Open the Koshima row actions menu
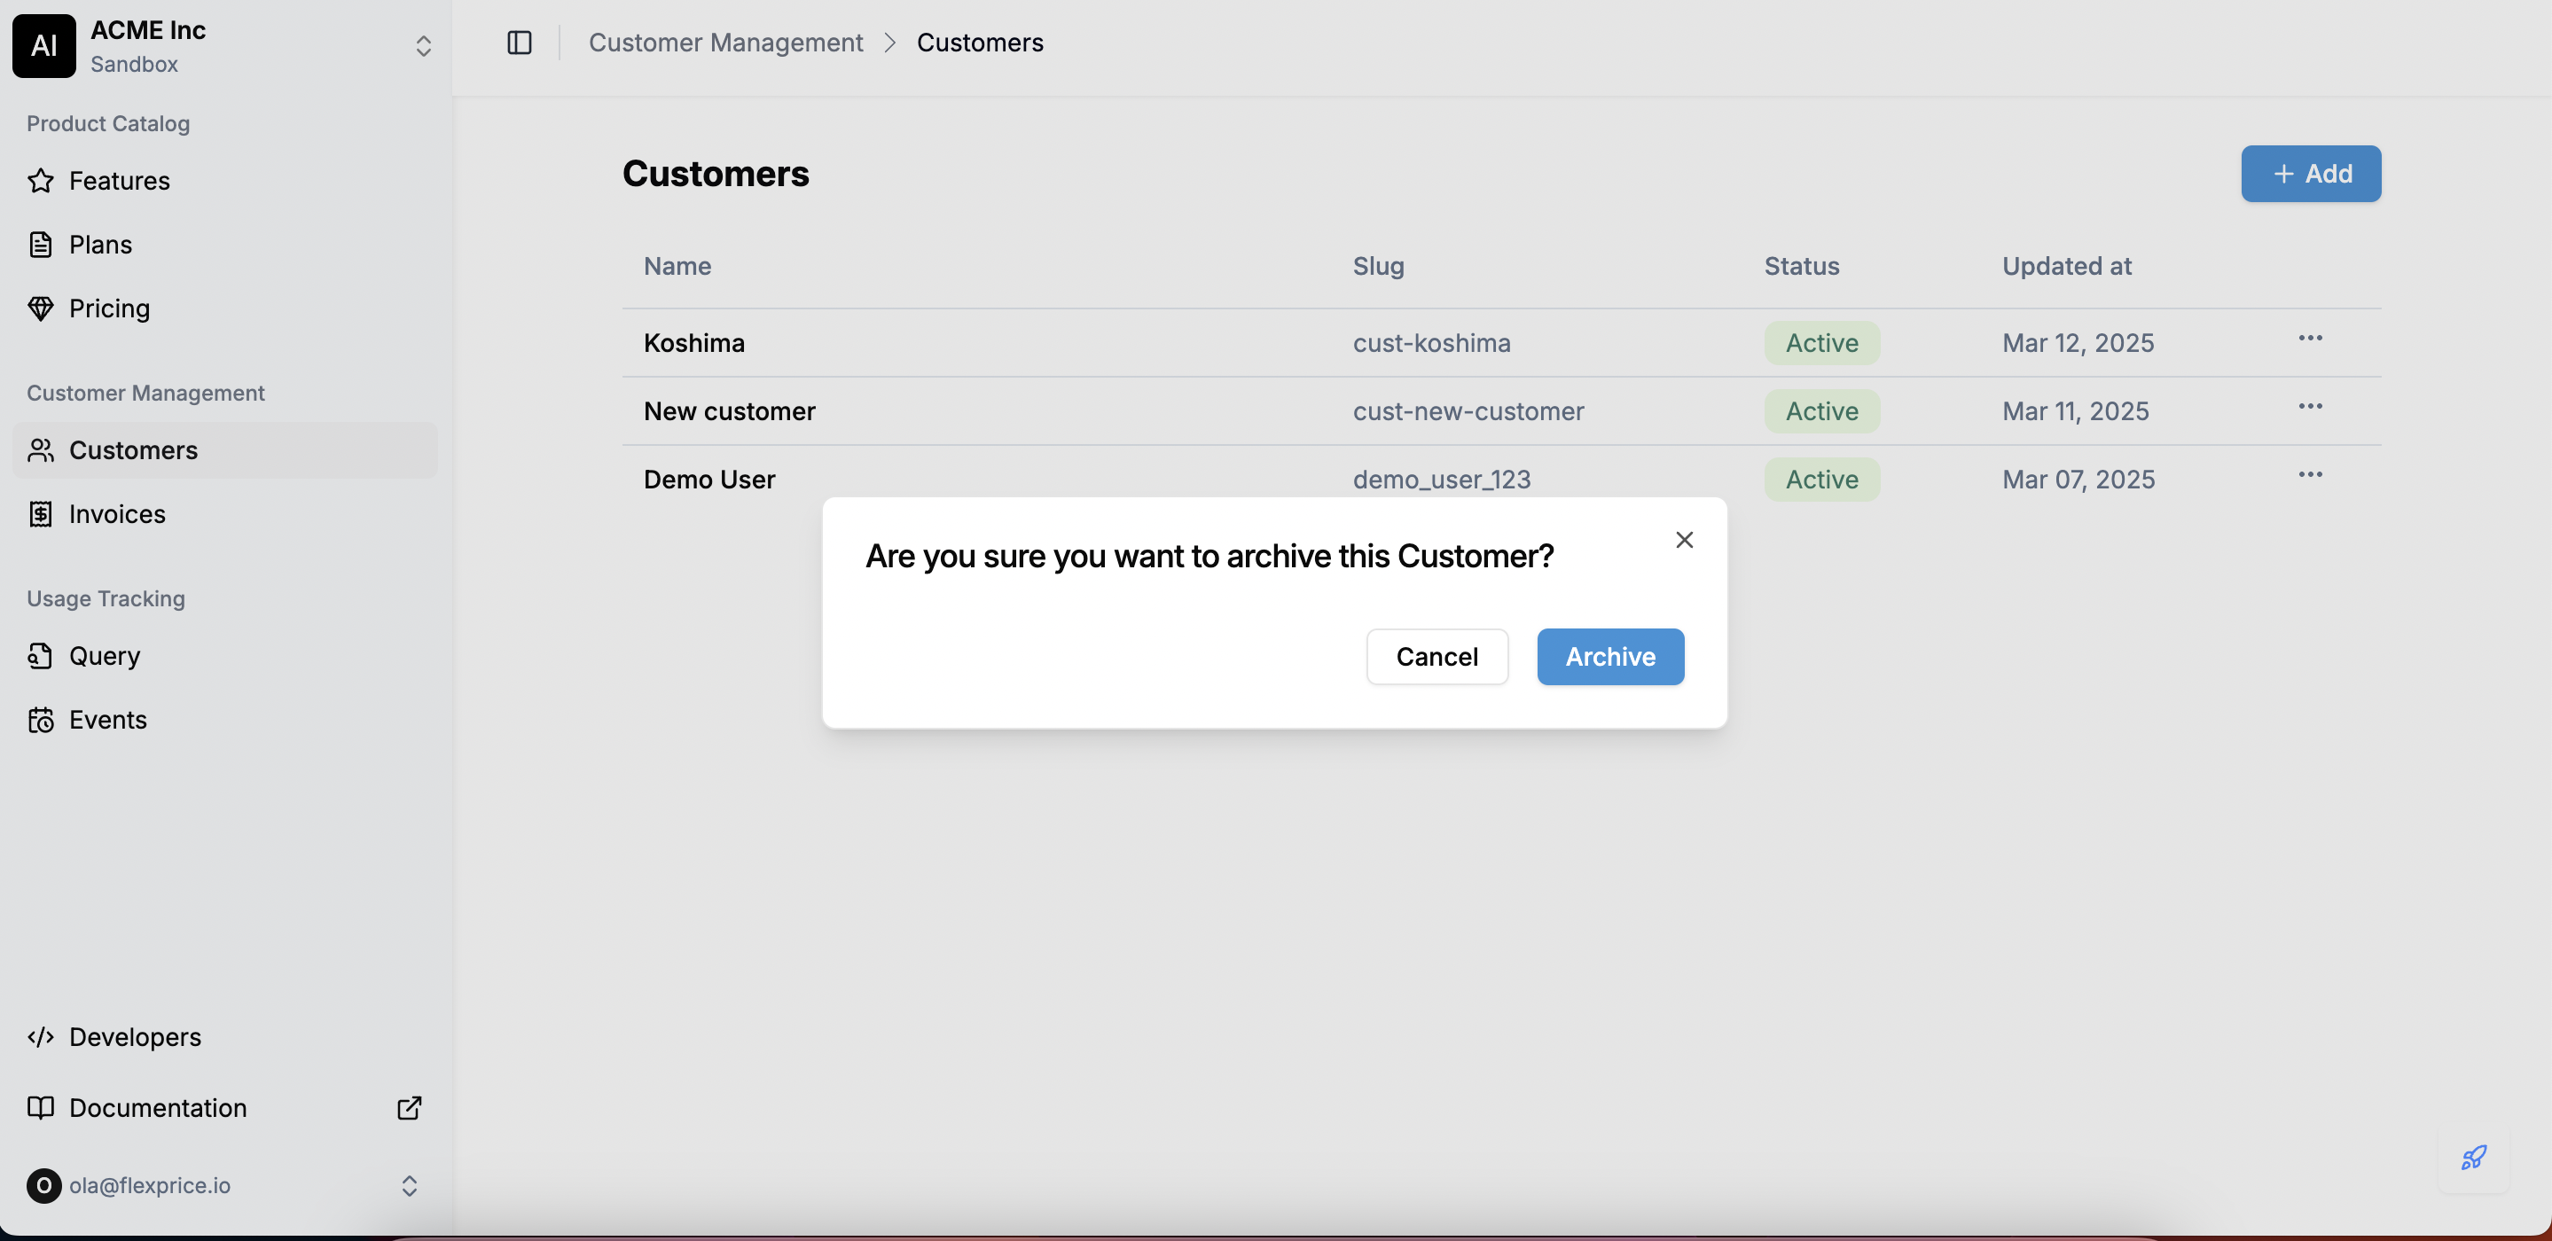 (x=2310, y=339)
